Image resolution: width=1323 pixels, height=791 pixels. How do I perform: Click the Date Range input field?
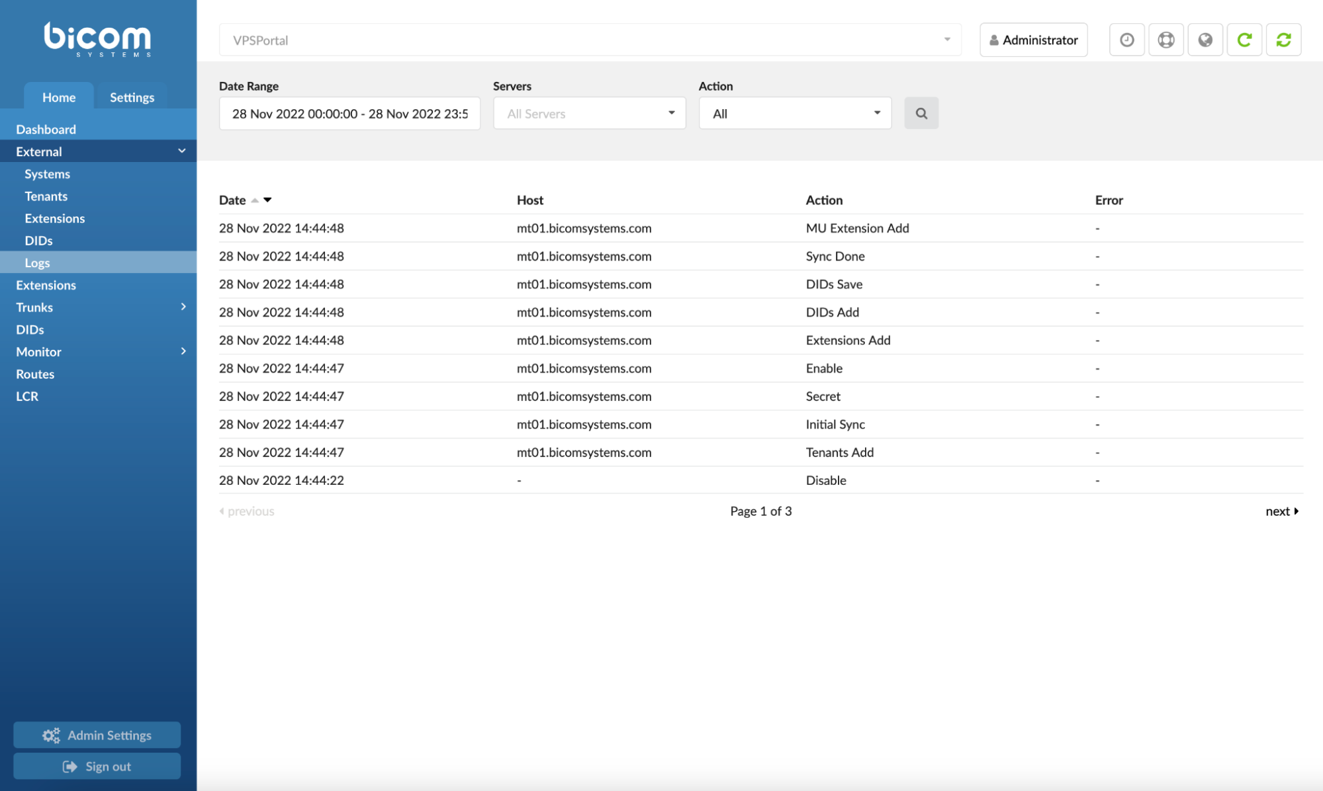click(349, 113)
